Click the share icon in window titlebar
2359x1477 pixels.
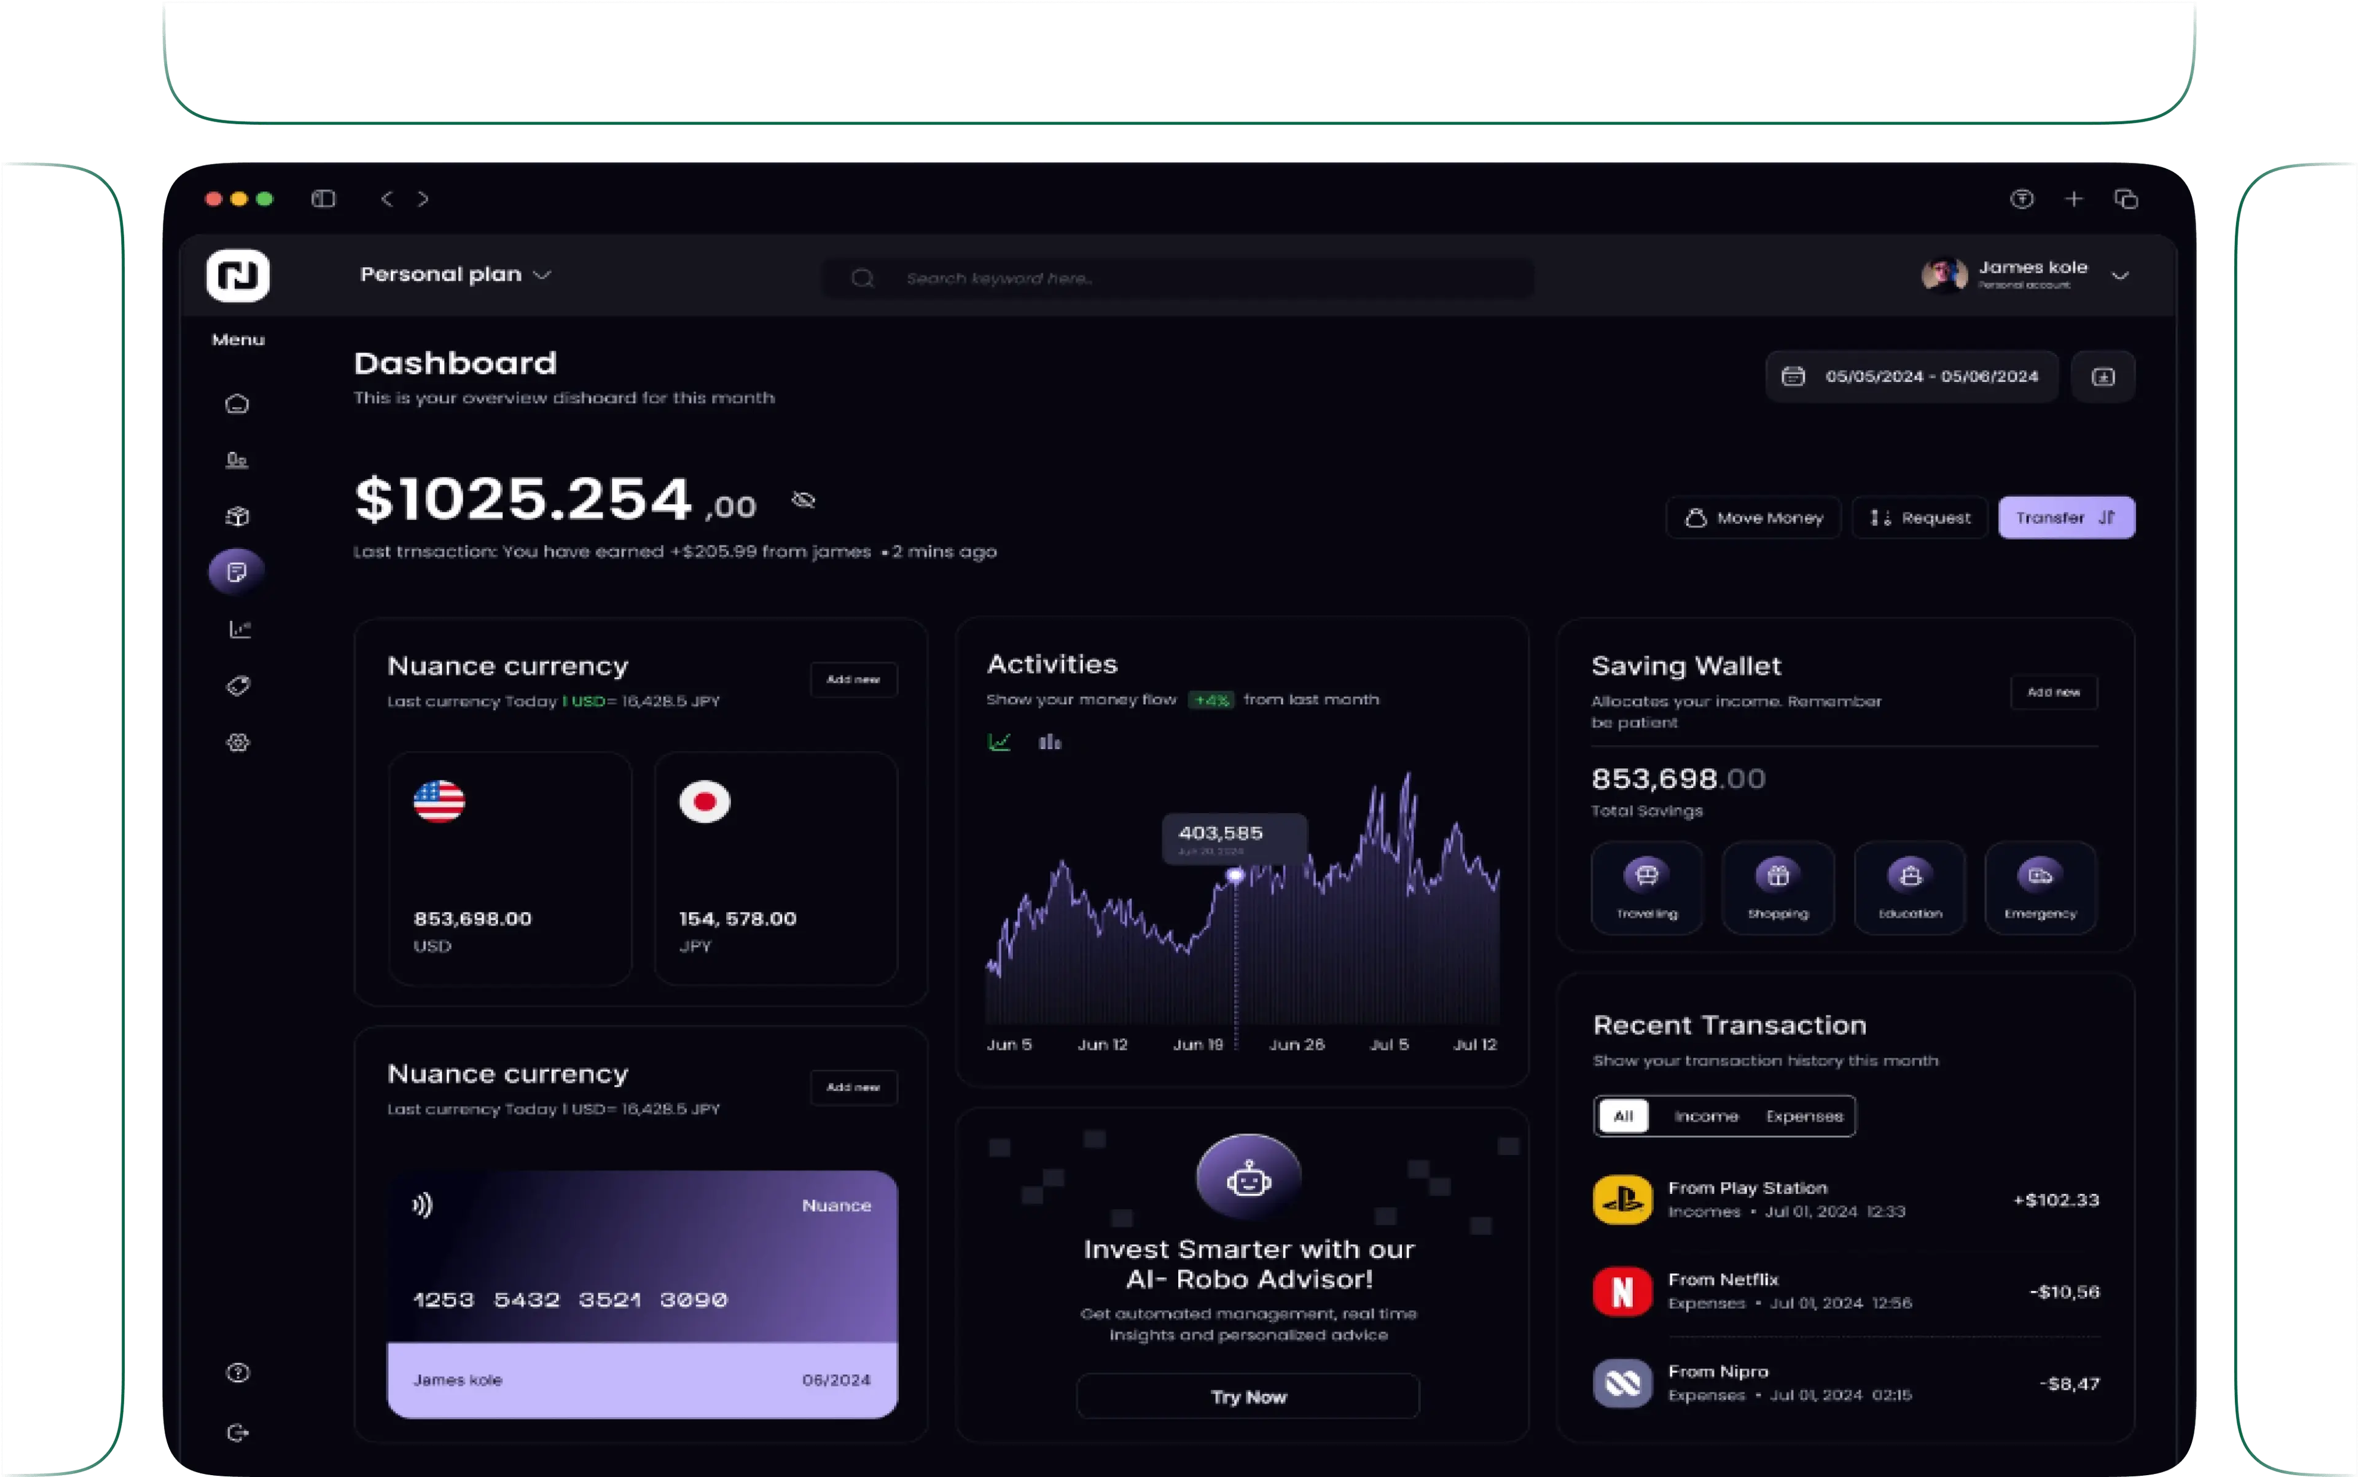click(x=2022, y=199)
